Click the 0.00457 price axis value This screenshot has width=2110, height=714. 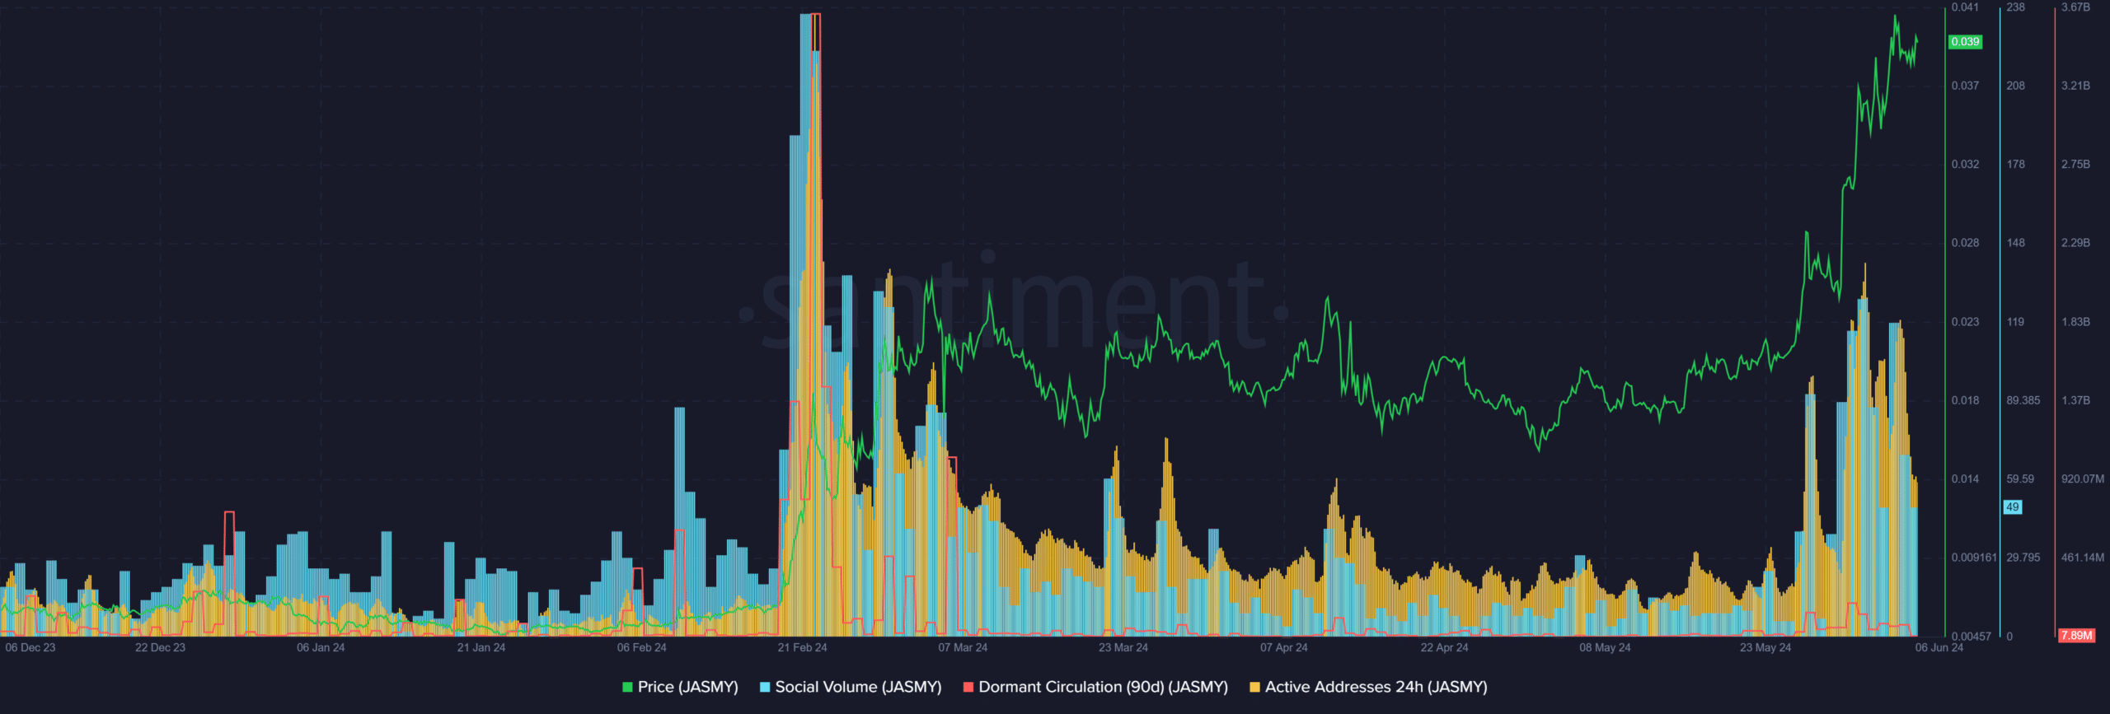[x=1971, y=637]
